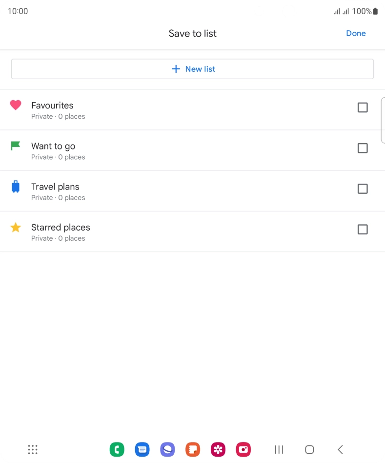Open the recent apps navigation button

(279, 449)
